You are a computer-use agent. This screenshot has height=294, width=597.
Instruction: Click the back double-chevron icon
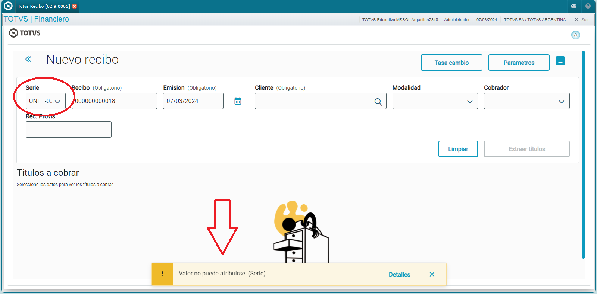pos(28,59)
